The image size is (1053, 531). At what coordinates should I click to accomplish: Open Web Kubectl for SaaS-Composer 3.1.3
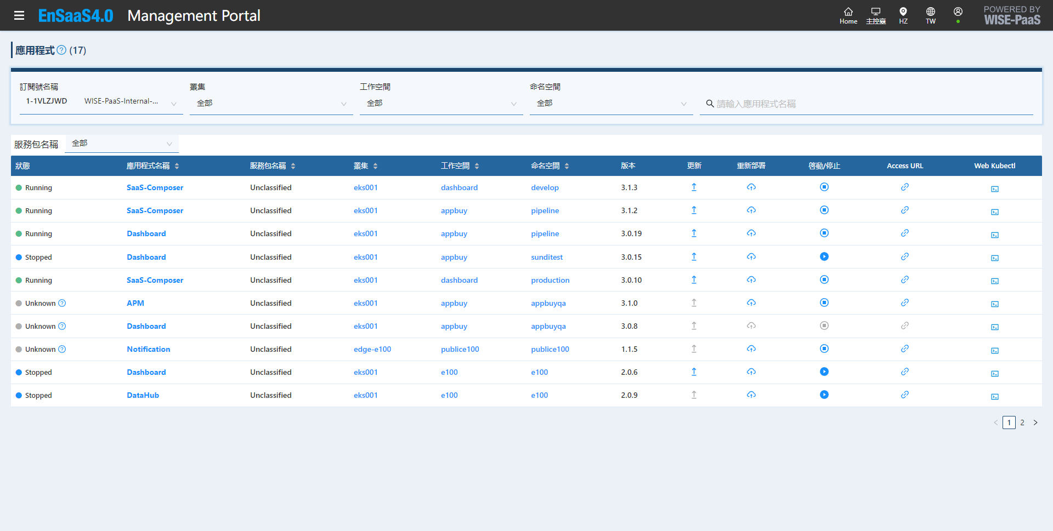995,189
